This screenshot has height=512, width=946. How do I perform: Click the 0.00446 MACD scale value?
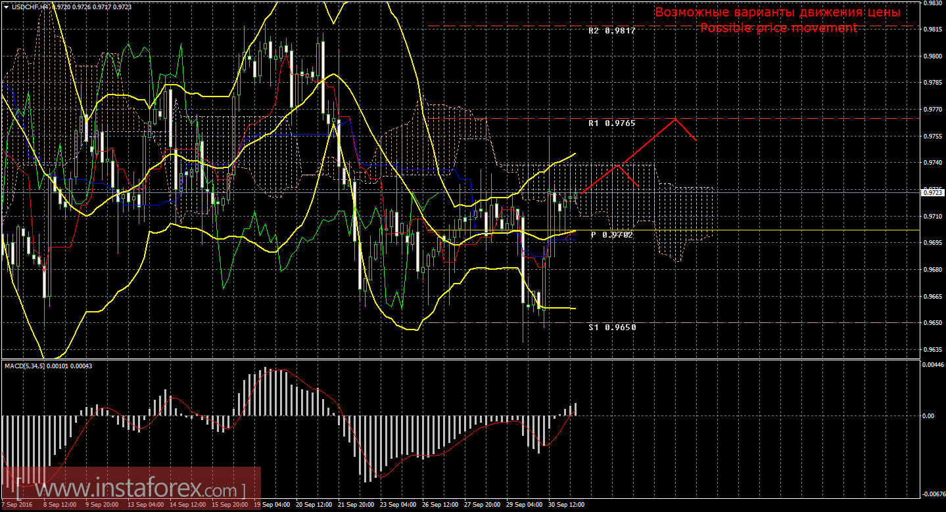click(932, 364)
